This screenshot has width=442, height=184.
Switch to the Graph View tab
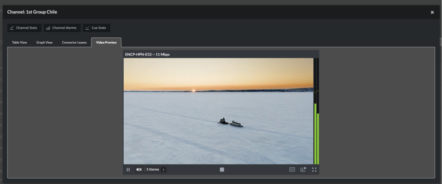(45, 43)
